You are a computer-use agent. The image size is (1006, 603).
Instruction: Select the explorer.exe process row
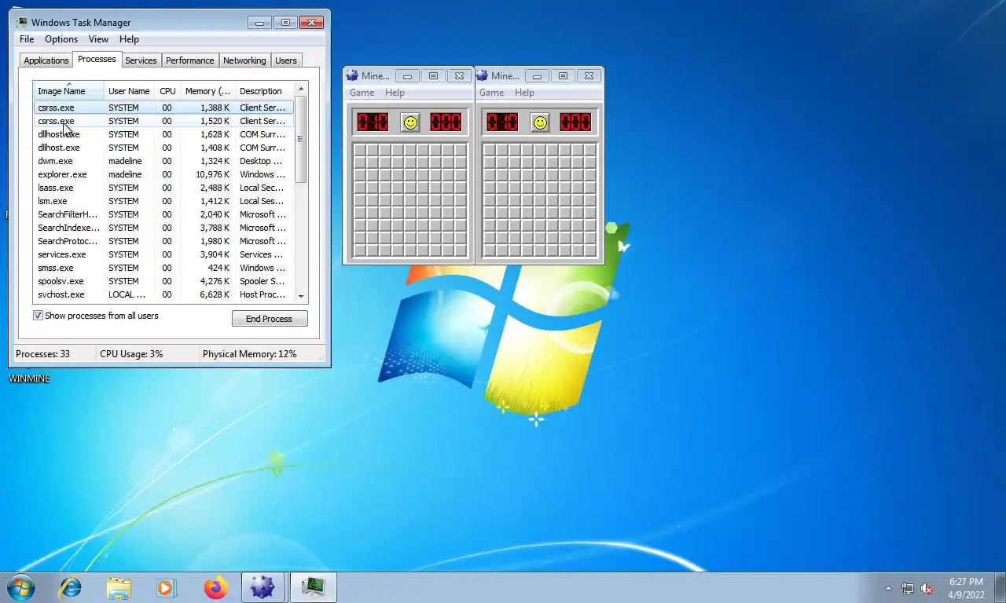tap(163, 174)
